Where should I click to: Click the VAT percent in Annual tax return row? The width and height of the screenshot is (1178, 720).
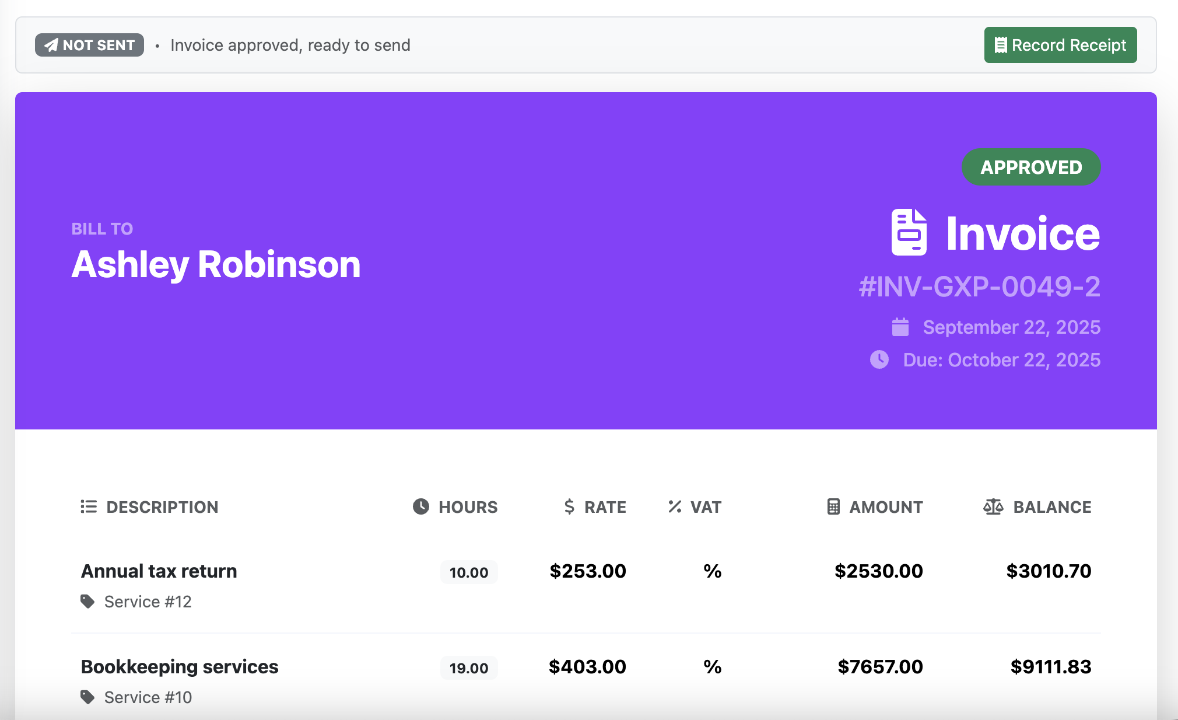[713, 571]
